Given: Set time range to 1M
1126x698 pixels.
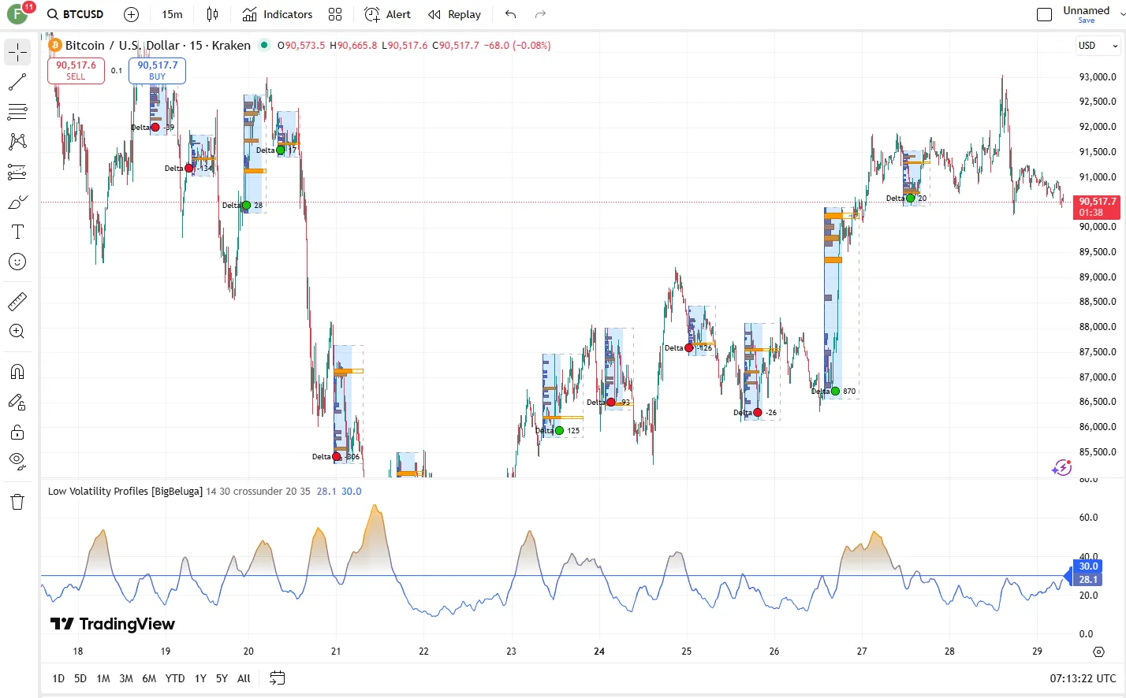Looking at the screenshot, I should (x=103, y=678).
